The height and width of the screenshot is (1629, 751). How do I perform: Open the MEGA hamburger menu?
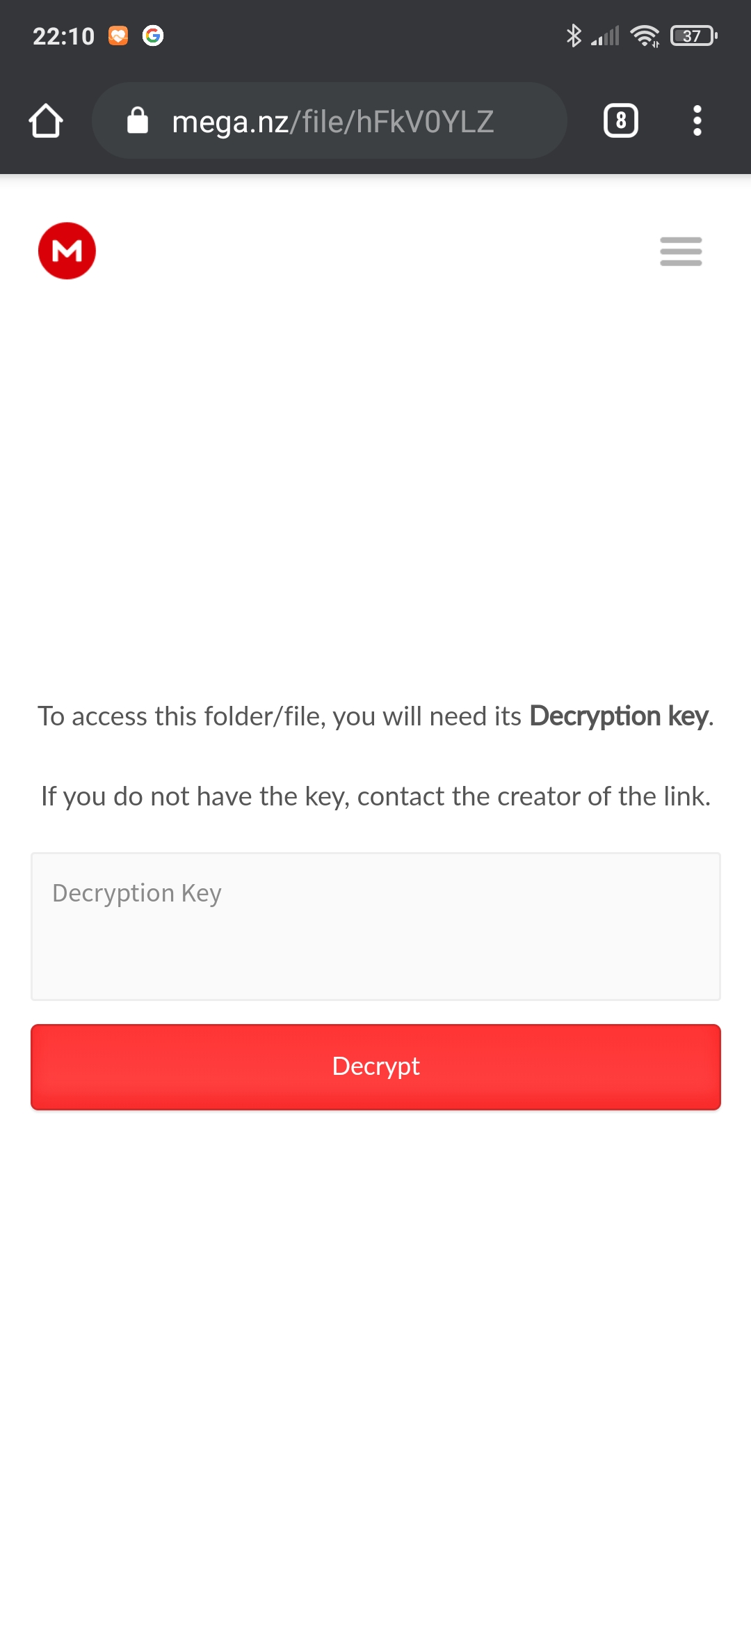(x=681, y=251)
